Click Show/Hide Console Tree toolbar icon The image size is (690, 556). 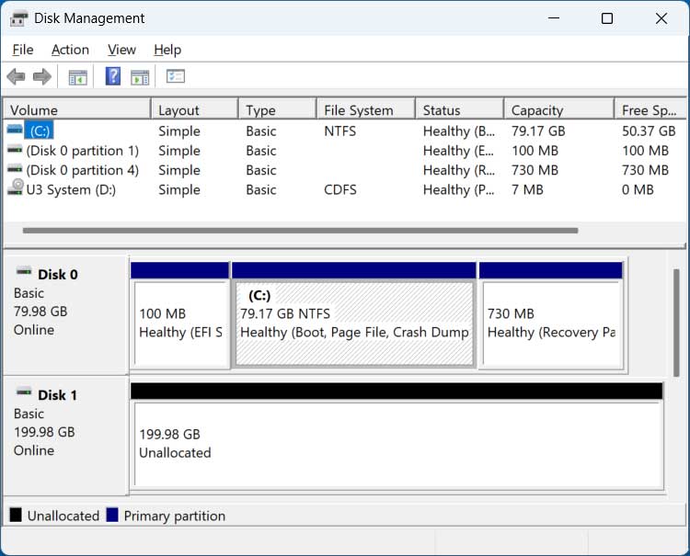pos(78,76)
